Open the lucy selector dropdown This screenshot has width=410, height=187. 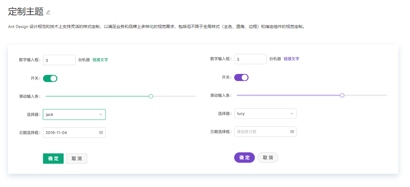pyautogui.click(x=262, y=114)
